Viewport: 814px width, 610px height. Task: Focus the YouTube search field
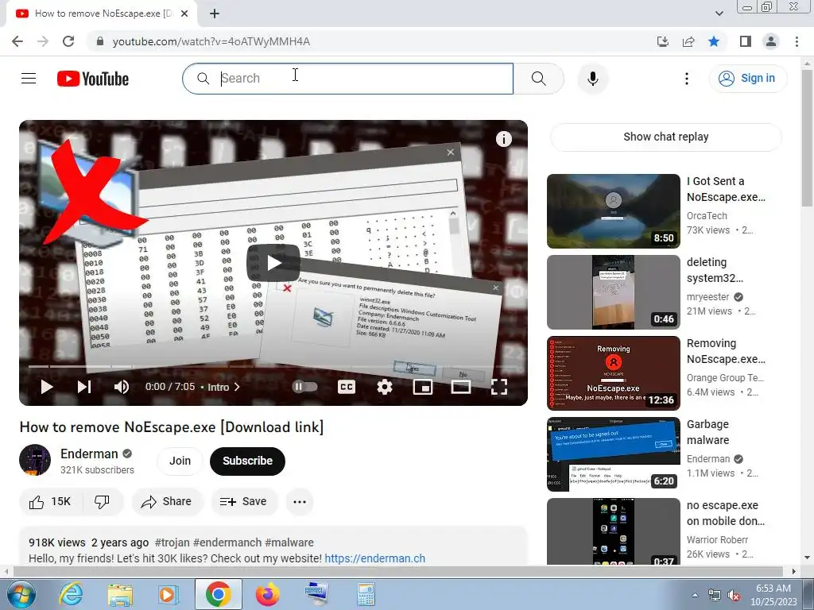pos(348,79)
